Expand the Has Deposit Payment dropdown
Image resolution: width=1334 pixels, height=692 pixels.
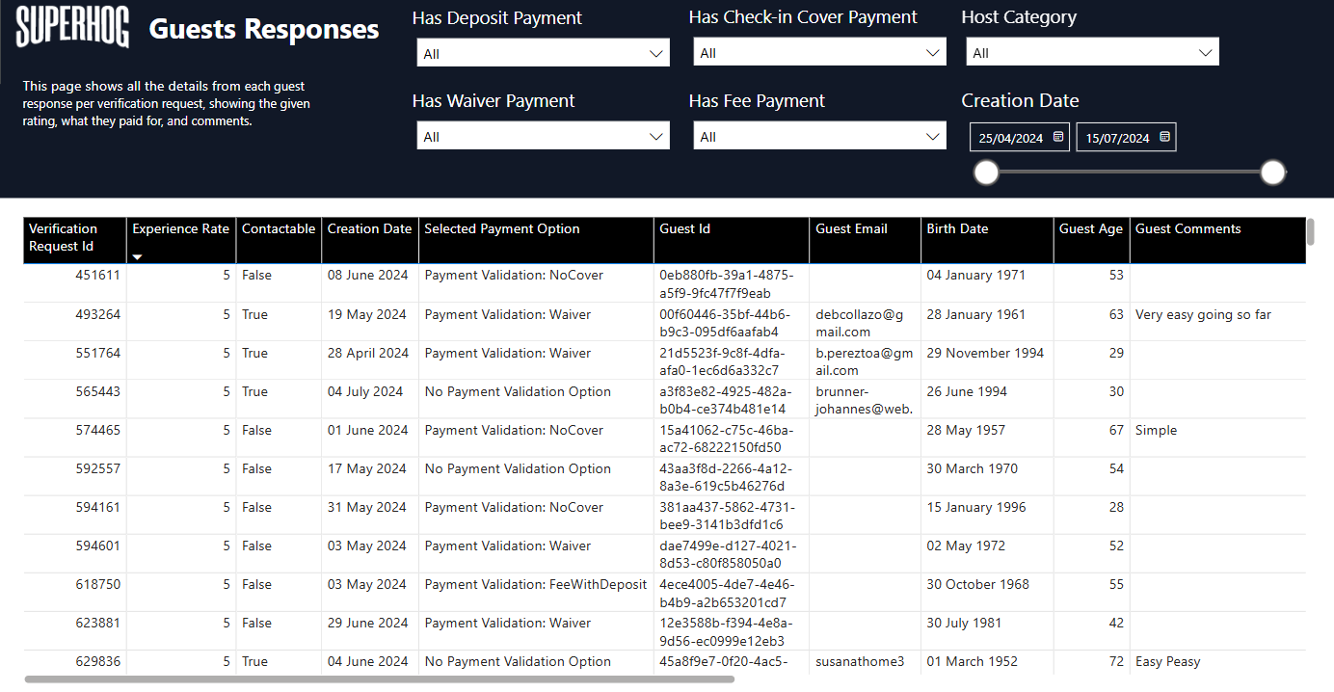pyautogui.click(x=543, y=53)
